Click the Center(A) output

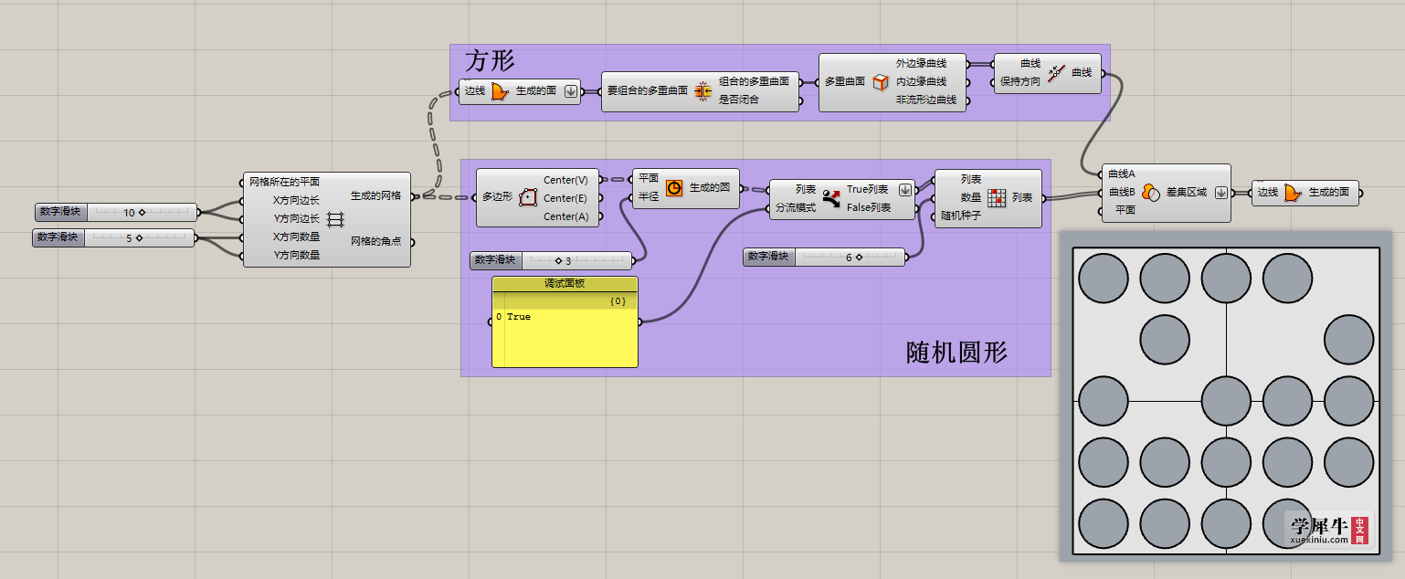[x=565, y=216]
